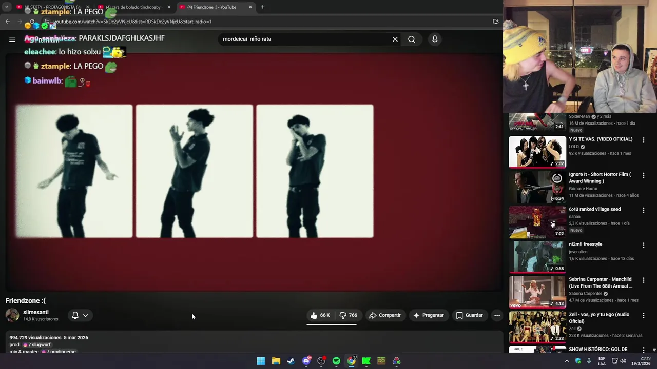Click the install/cast icon in address bar
657x369 pixels.
495,22
